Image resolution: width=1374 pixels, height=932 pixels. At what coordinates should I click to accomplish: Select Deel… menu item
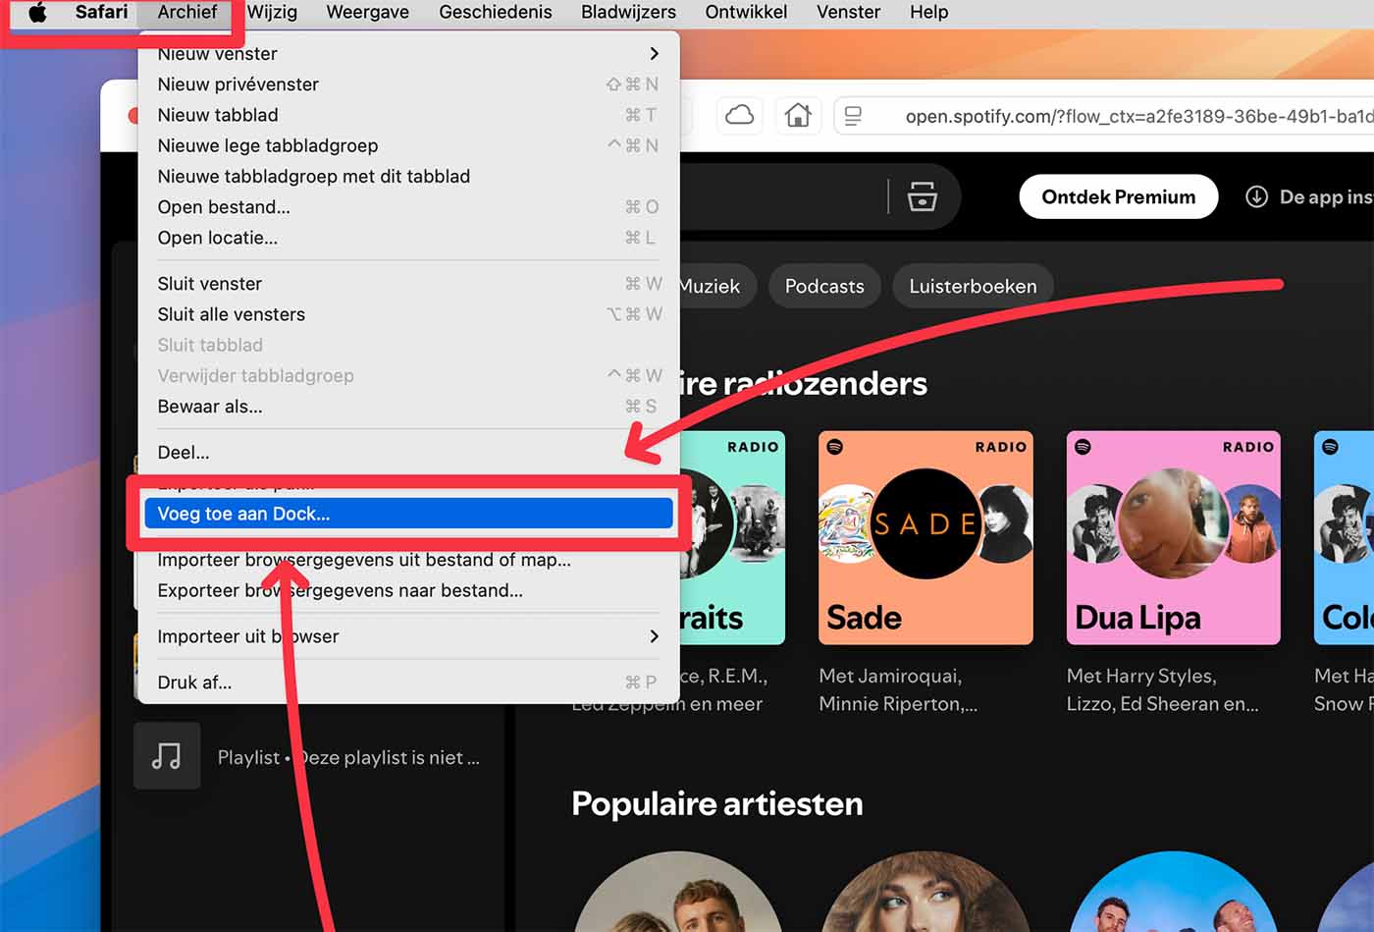click(x=408, y=453)
